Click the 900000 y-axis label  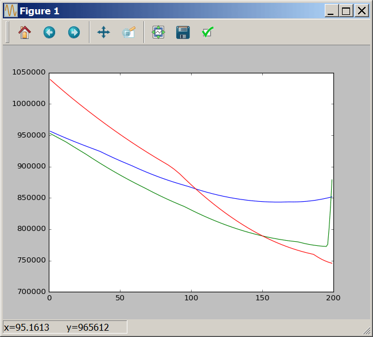click(32, 166)
